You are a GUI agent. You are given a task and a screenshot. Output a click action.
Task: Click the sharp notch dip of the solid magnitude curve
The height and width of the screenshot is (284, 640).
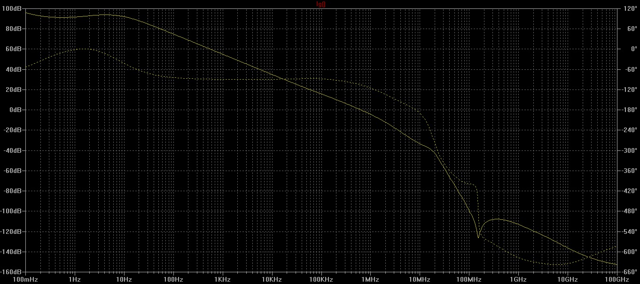click(478, 237)
